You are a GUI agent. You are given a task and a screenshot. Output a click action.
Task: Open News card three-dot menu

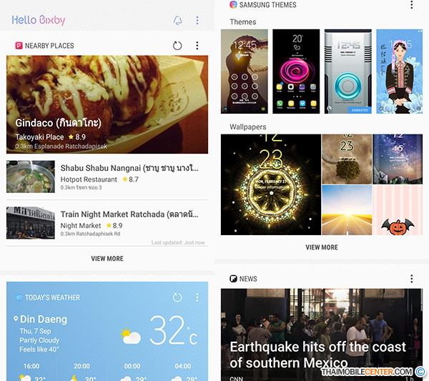412,279
